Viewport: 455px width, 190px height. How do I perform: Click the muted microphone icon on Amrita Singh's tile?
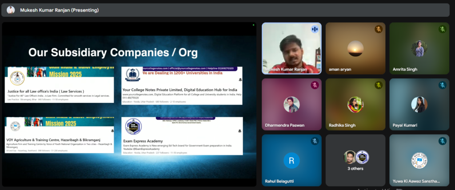pyautogui.click(x=442, y=29)
